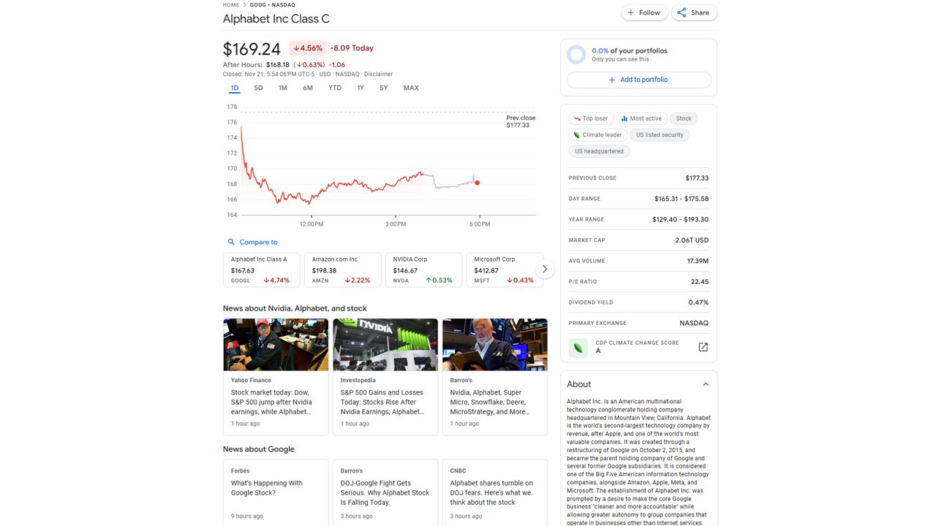Click the green CDP leaf icon
This screenshot has width=936, height=526.
click(578, 347)
